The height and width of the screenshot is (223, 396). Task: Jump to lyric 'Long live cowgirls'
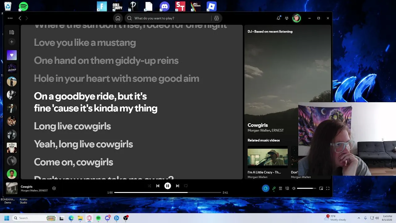pos(72,126)
